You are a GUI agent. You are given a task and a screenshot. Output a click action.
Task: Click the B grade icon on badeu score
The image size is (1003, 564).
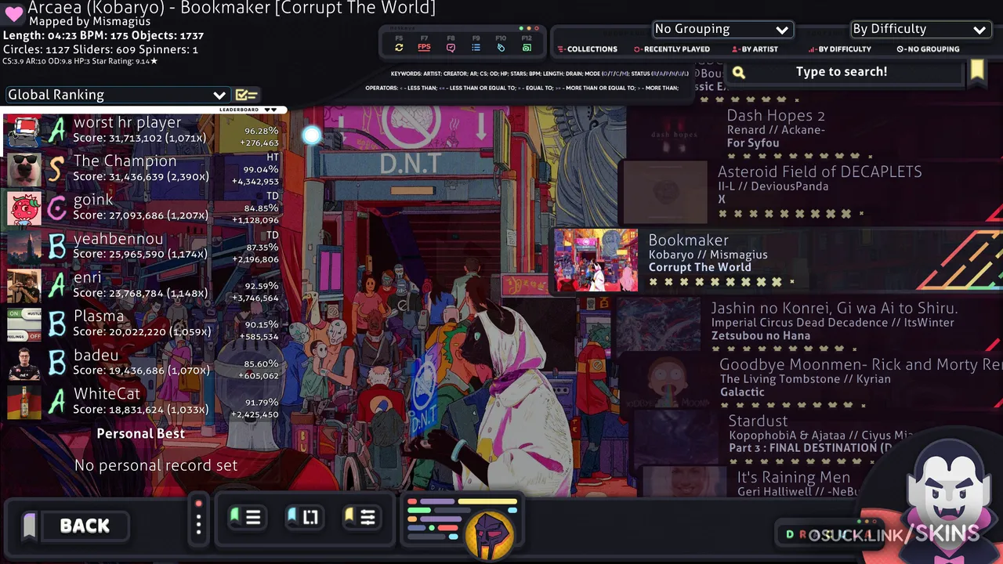point(56,363)
